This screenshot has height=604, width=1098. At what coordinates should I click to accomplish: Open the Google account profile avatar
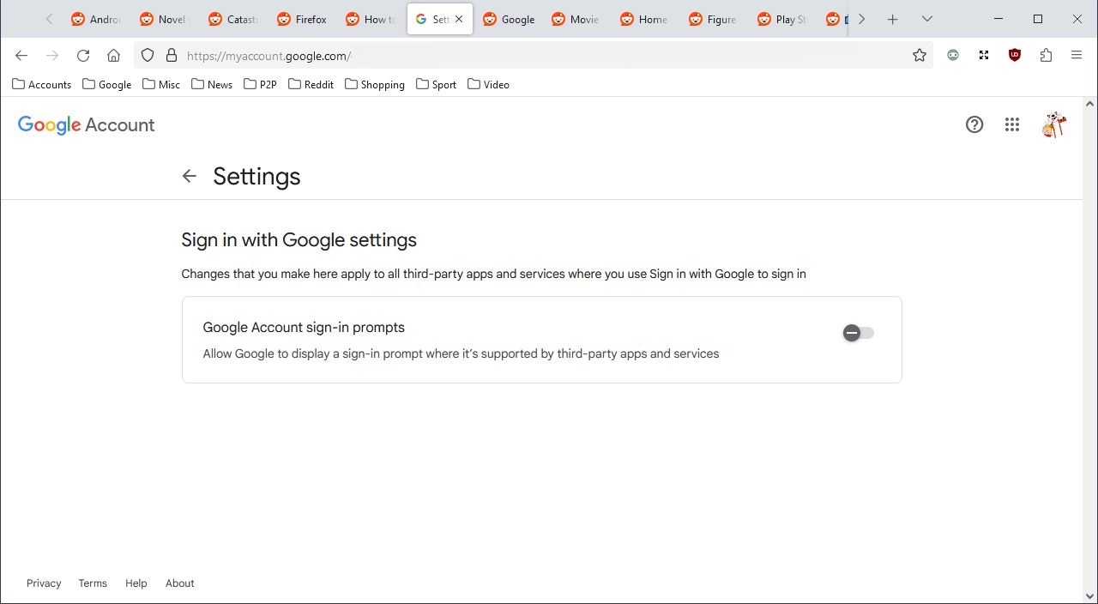pos(1053,124)
